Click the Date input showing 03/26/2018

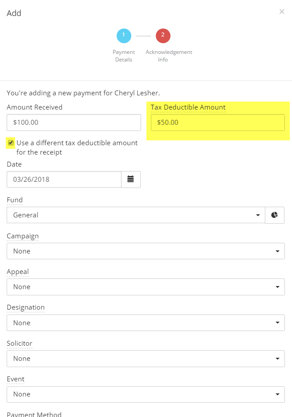64,180
